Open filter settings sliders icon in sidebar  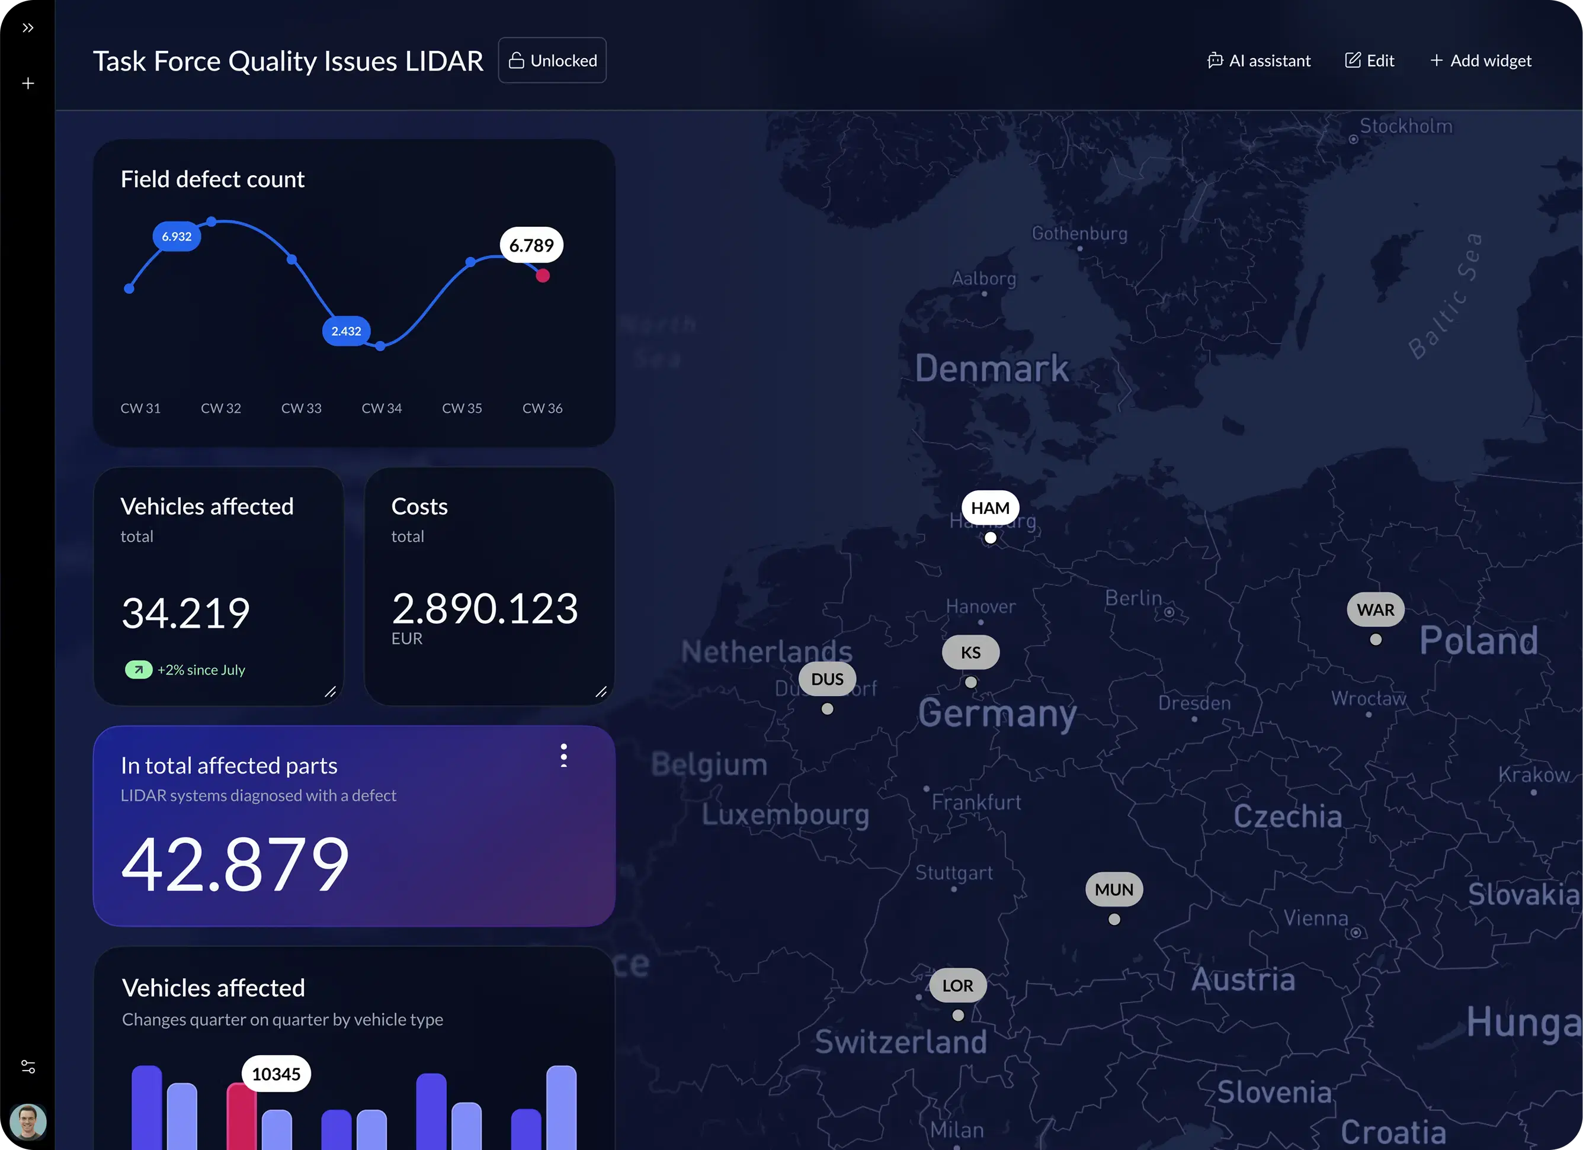click(x=28, y=1067)
